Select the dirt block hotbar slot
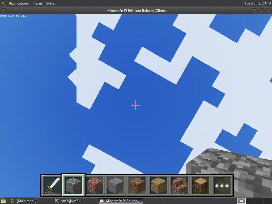The image size is (272, 204). point(137,185)
